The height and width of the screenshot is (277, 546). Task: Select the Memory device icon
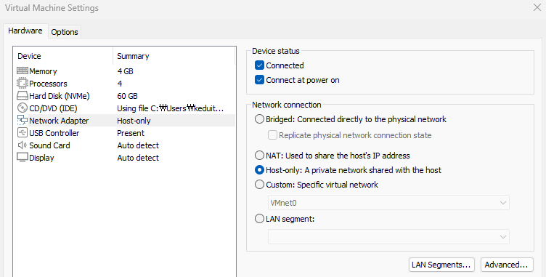[x=23, y=71]
